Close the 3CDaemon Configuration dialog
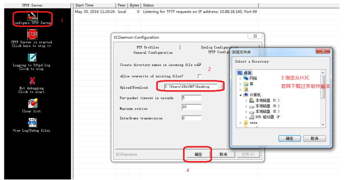357x180 pixels. [255, 36]
